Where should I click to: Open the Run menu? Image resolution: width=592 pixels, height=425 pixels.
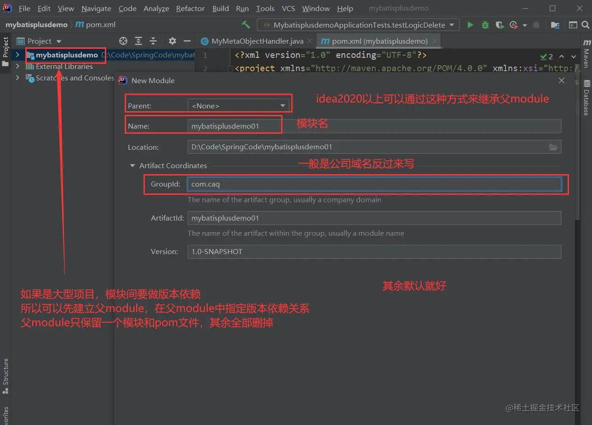(x=242, y=8)
